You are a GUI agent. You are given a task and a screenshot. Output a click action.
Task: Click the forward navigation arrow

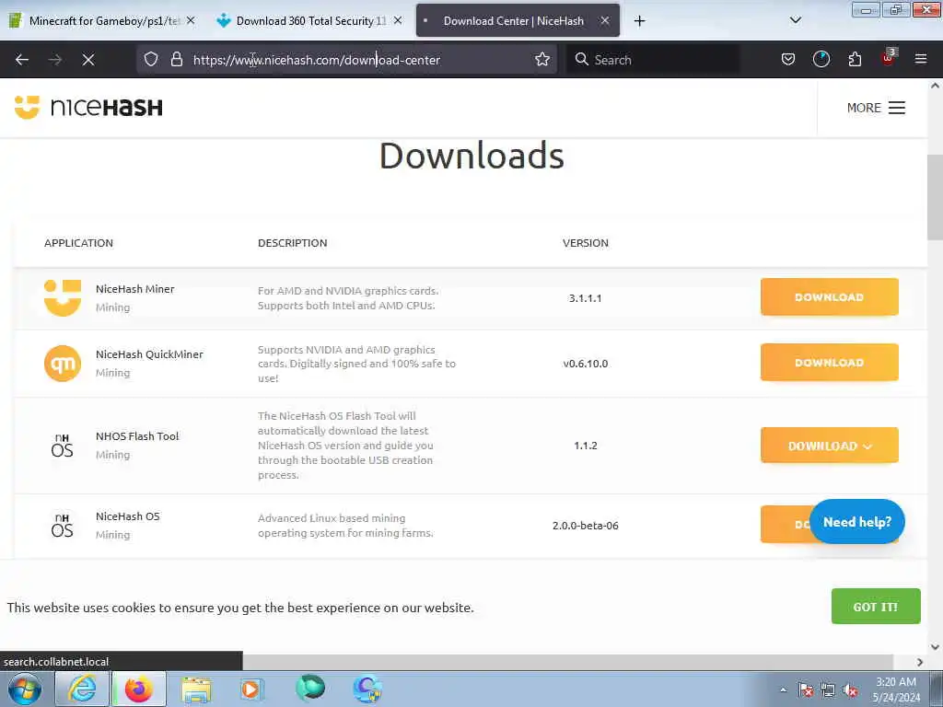tap(55, 60)
